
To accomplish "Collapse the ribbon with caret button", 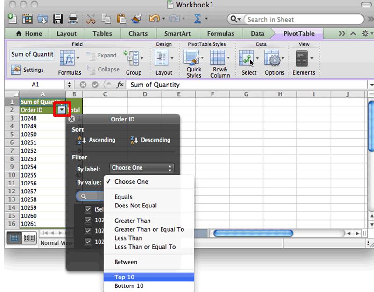I will (353, 34).
